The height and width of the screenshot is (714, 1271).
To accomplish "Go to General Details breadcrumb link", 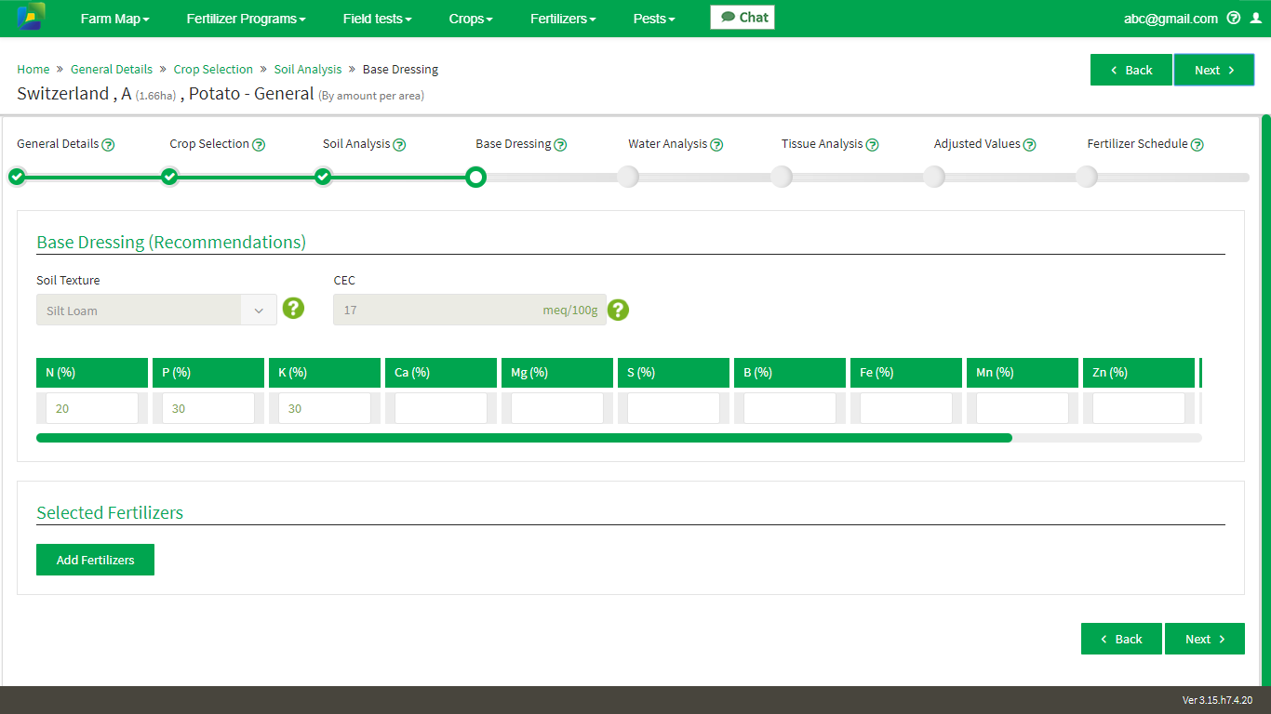I will click(112, 69).
